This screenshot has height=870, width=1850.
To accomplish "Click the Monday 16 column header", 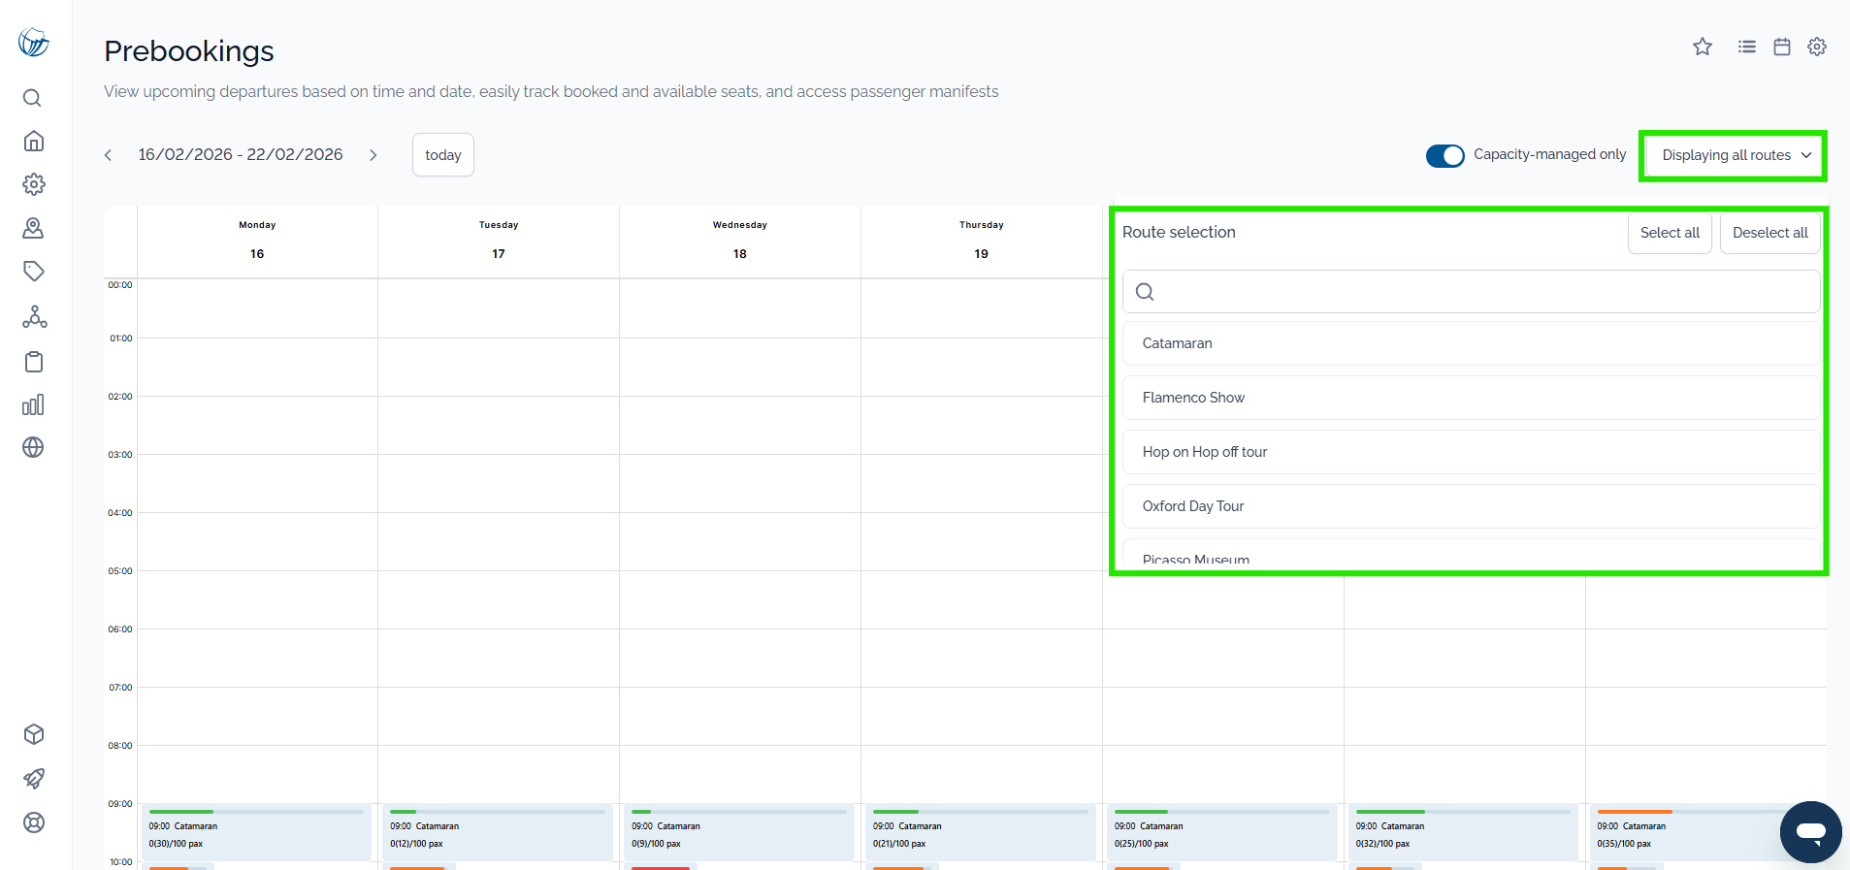I will (257, 240).
